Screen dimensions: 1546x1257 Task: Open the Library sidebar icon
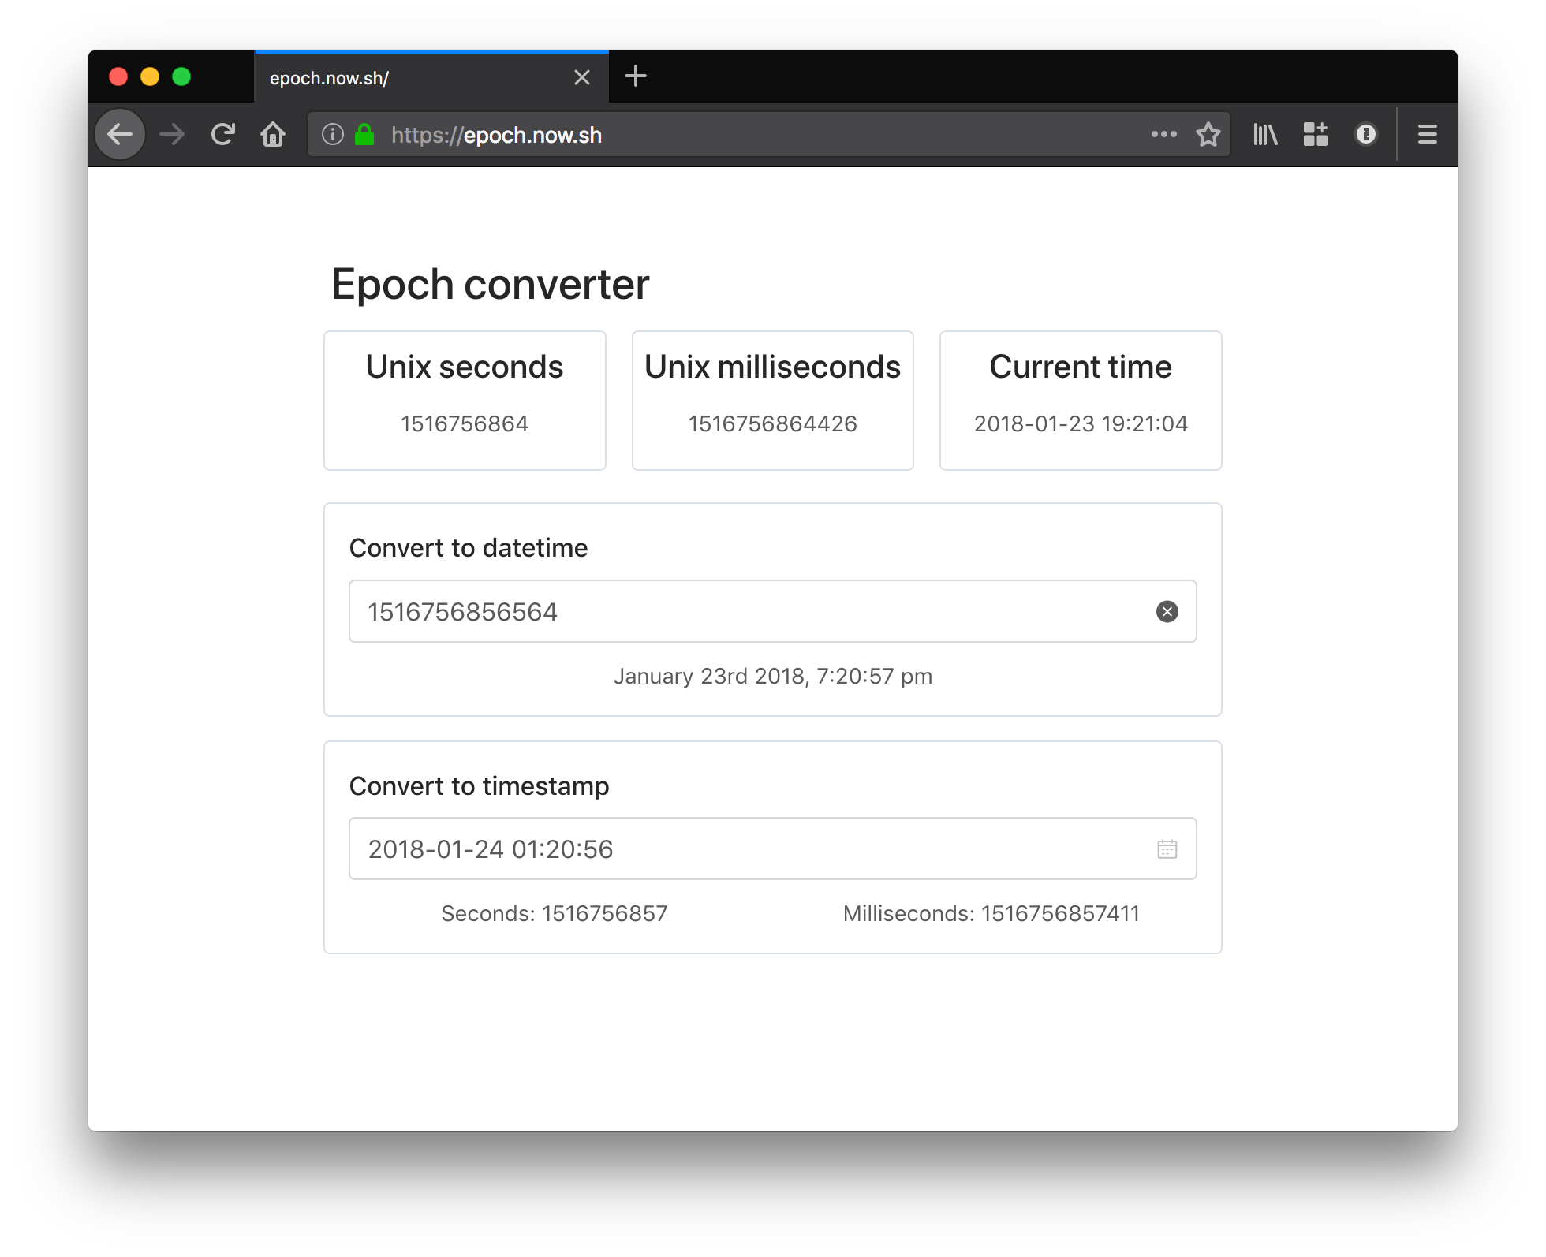[1265, 135]
